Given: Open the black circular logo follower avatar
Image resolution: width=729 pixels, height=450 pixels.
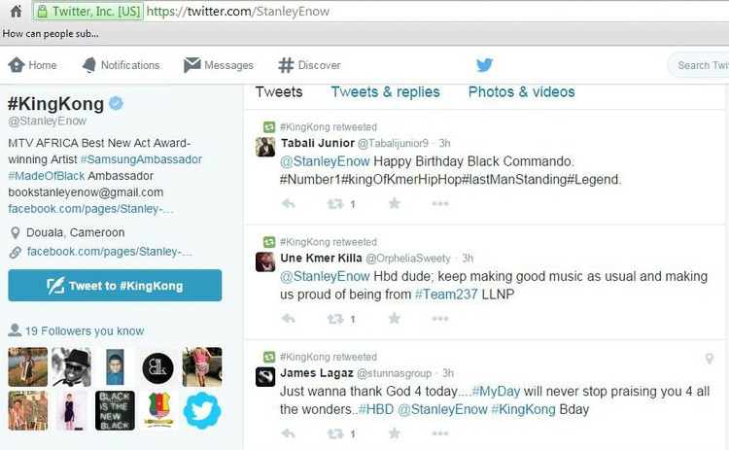Looking at the screenshot, I should click(158, 366).
